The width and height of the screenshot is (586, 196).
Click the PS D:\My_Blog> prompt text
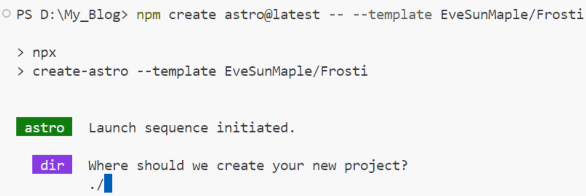click(72, 14)
